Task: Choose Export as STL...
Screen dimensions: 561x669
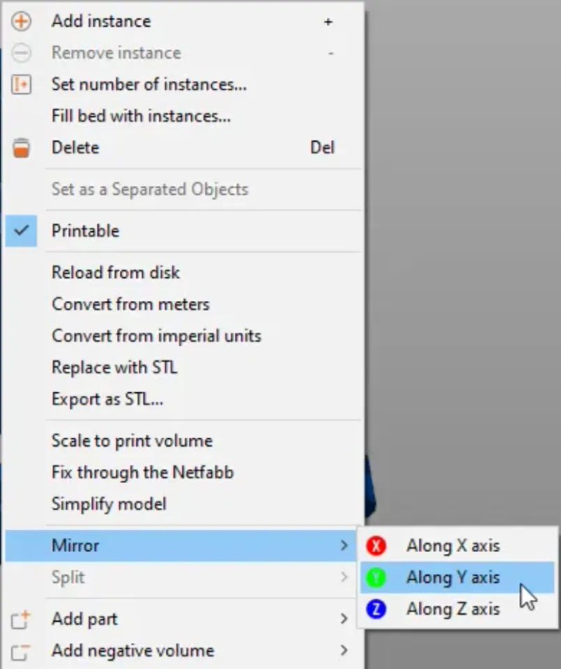Action: click(x=107, y=399)
